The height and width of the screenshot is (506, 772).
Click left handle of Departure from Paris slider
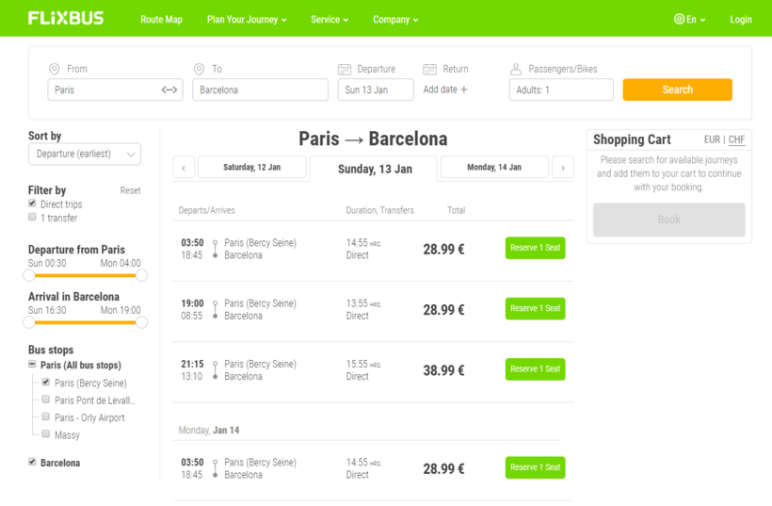(x=29, y=275)
